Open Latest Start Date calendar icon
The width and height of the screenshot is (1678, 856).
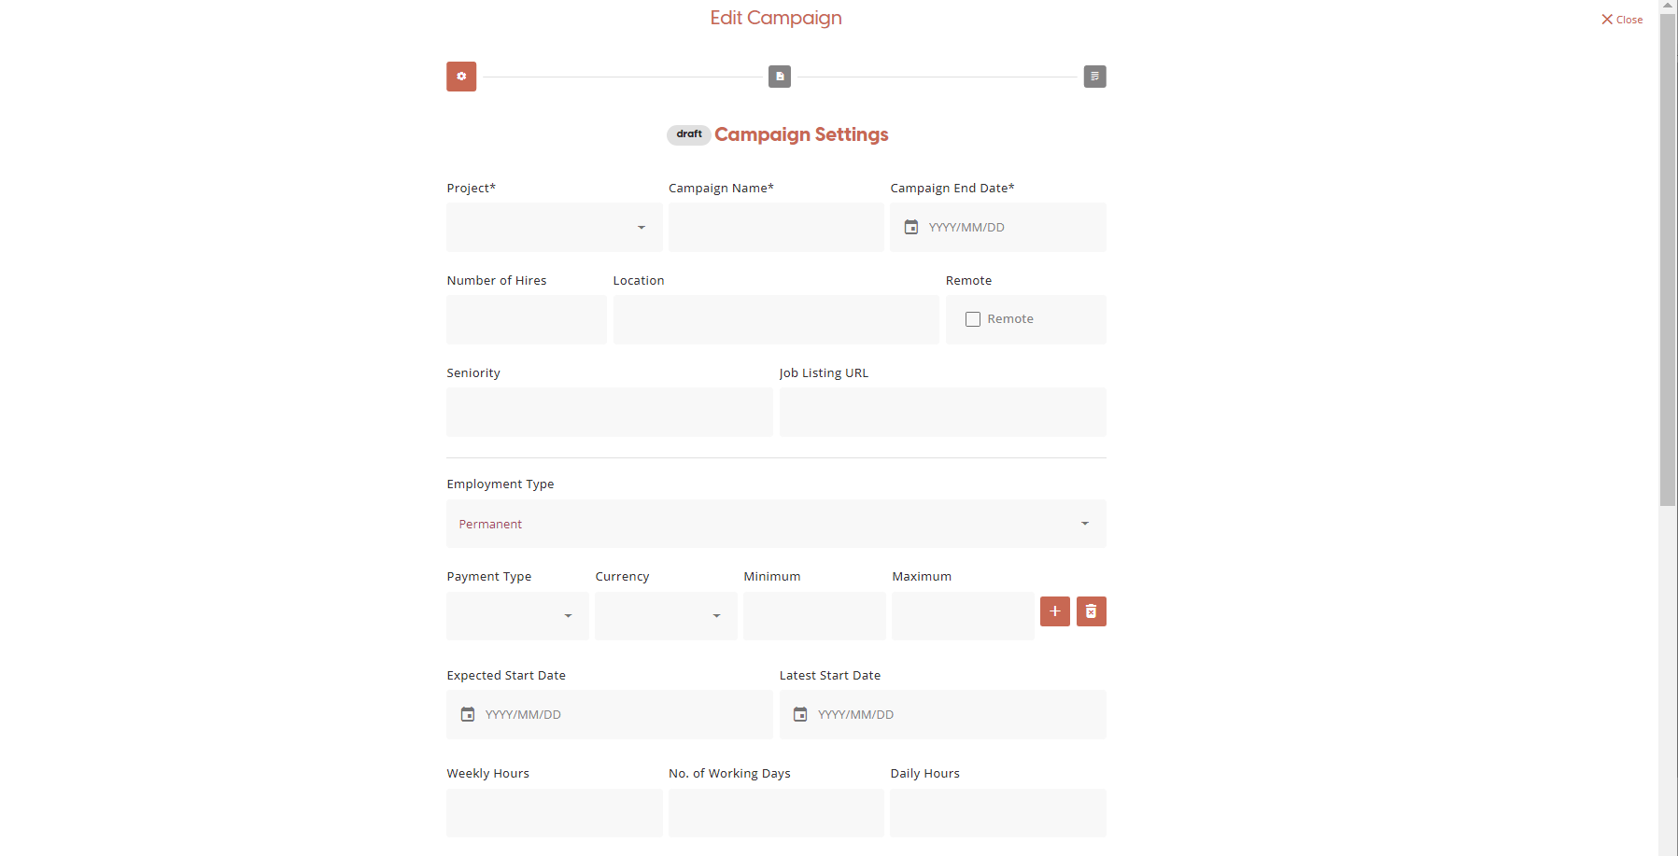[800, 715]
